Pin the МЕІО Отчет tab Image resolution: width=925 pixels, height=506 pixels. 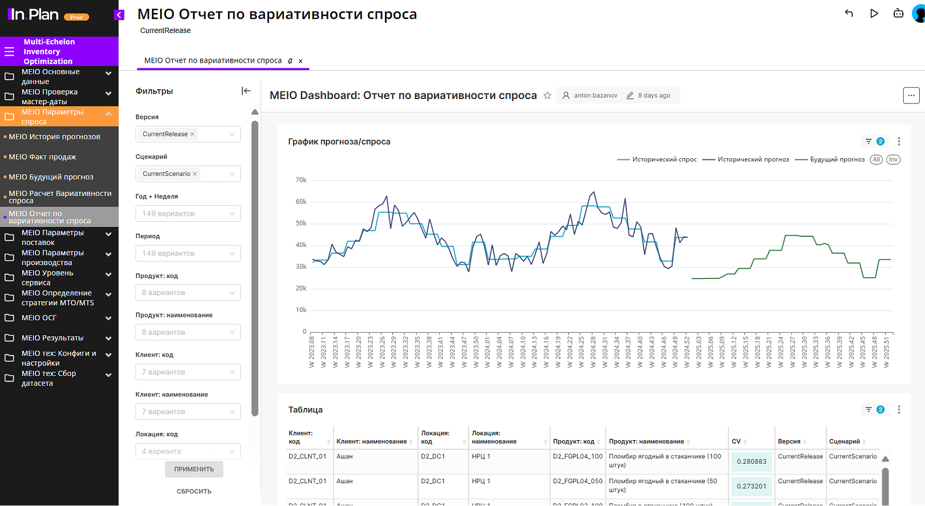290,61
